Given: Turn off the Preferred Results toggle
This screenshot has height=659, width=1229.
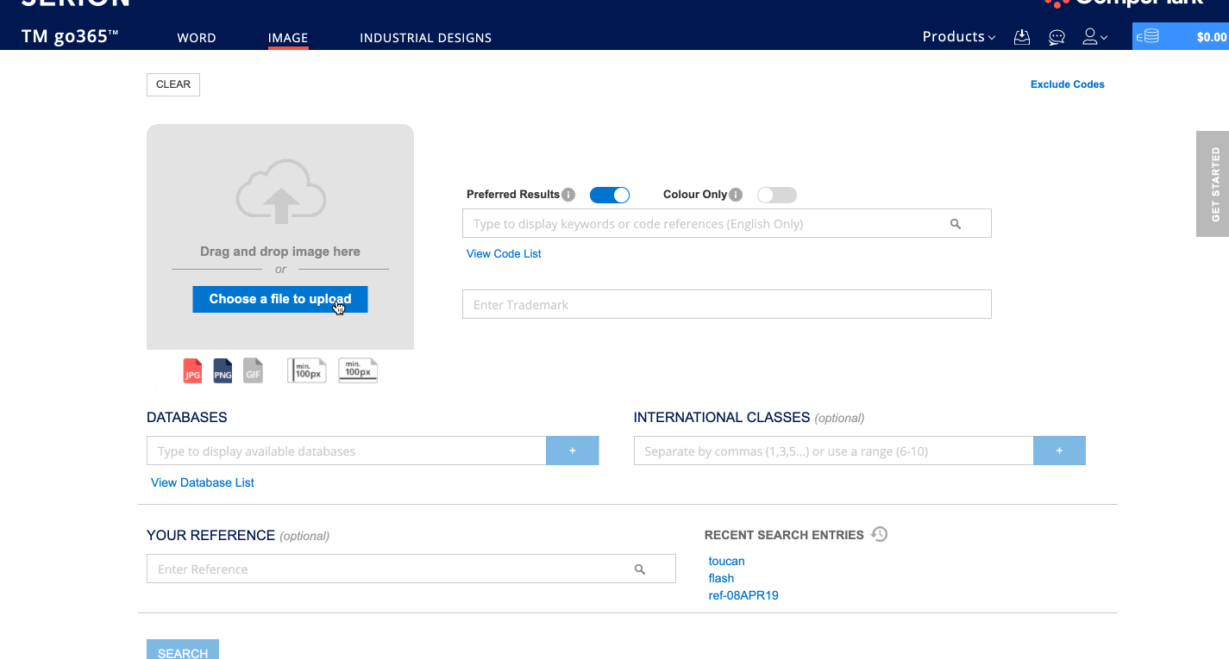Looking at the screenshot, I should 610,196.
